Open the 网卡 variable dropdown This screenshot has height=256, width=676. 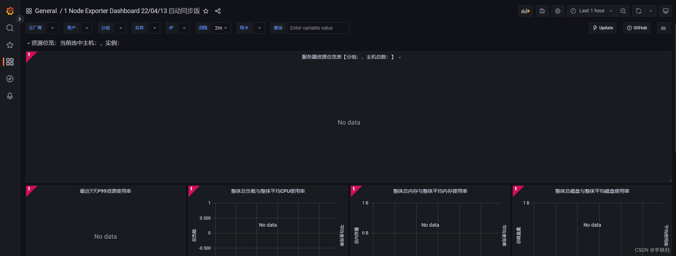pos(259,28)
